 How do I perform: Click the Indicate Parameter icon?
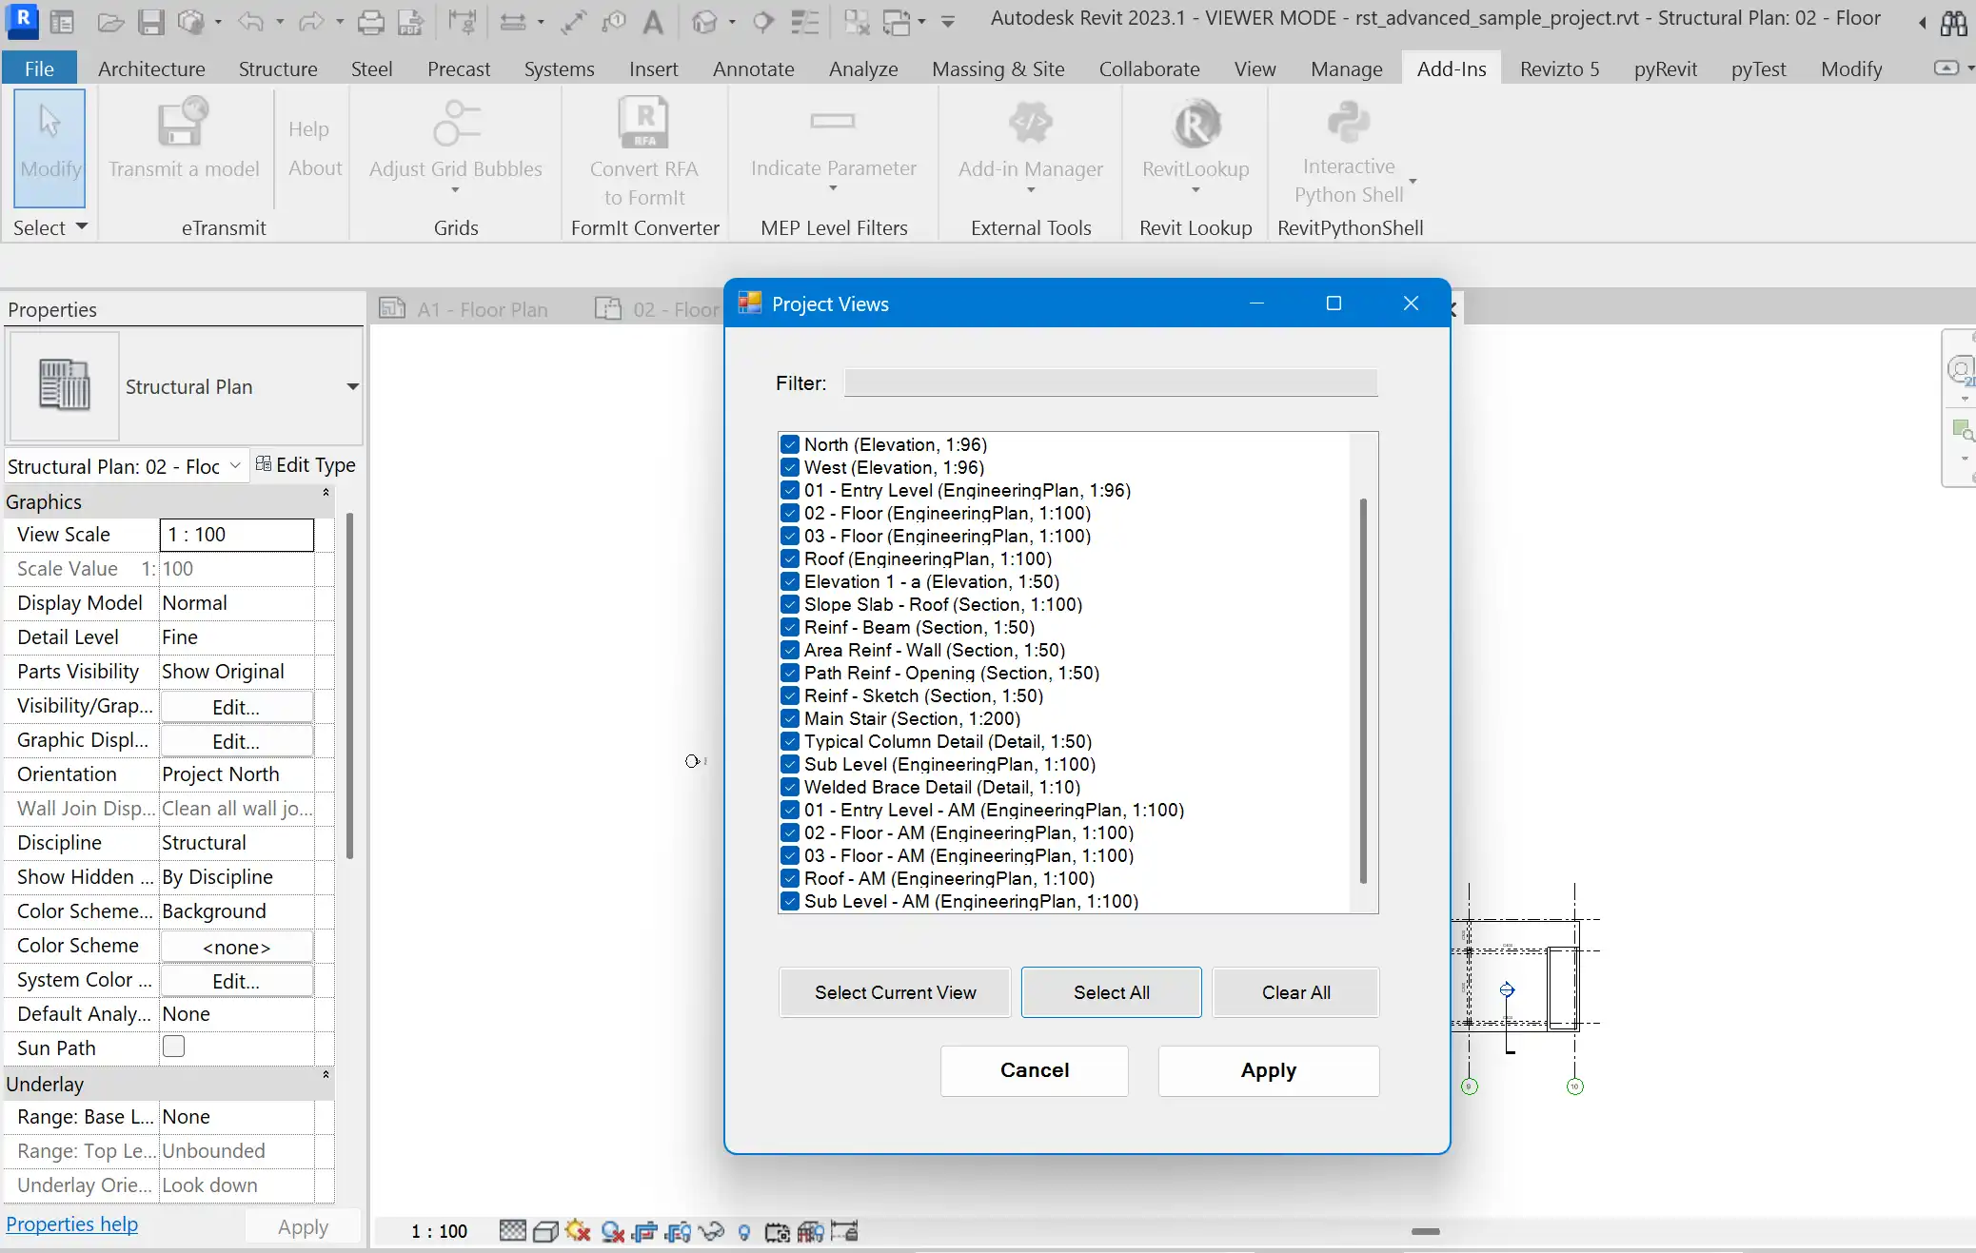click(833, 121)
